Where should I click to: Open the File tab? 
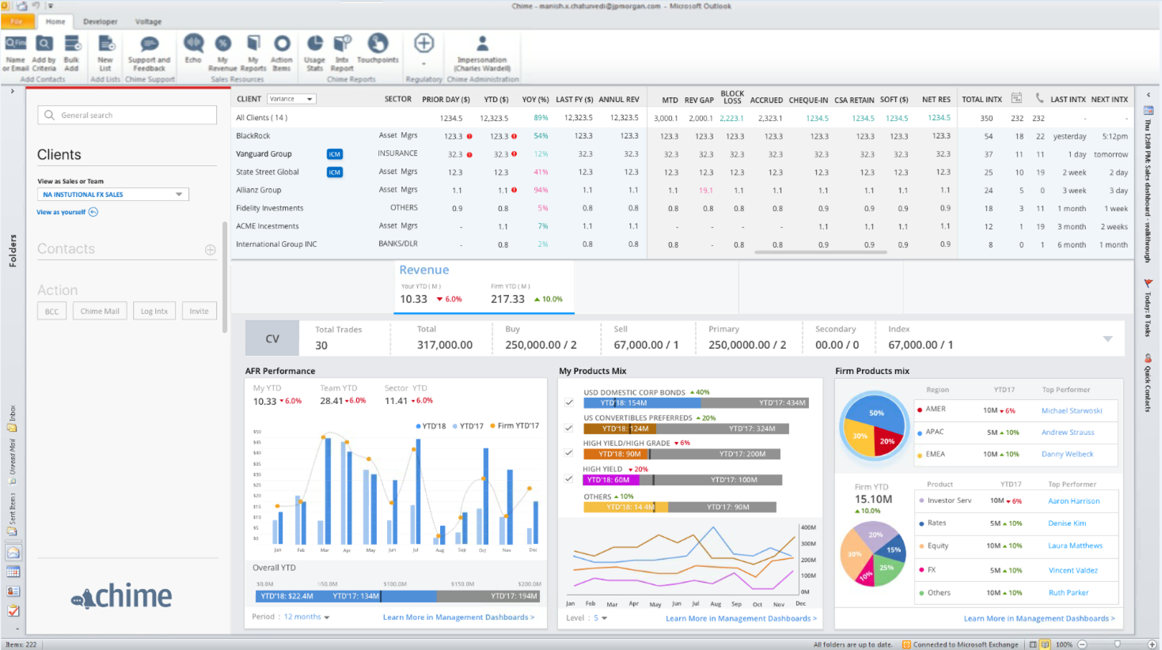tap(17, 21)
